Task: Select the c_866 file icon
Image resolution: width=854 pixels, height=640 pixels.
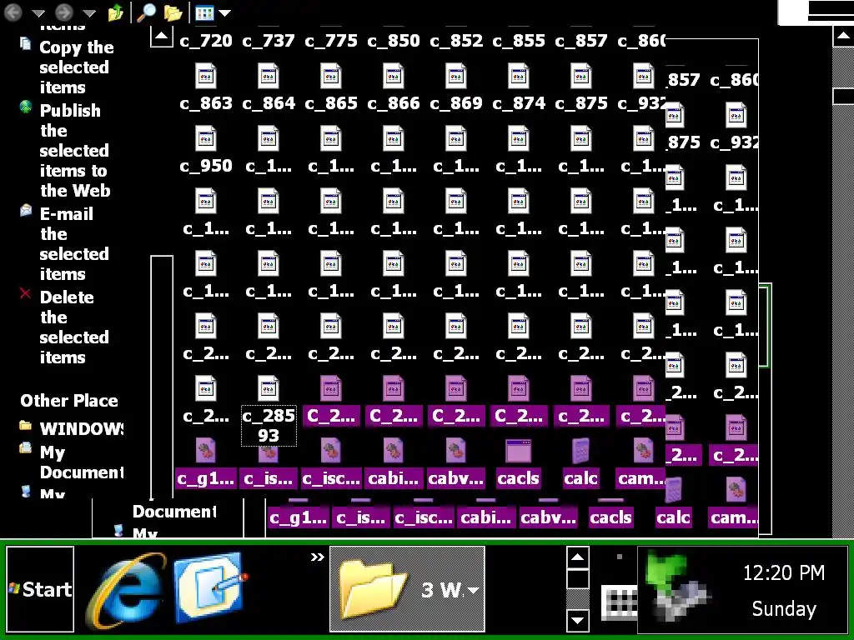Action: (x=394, y=76)
